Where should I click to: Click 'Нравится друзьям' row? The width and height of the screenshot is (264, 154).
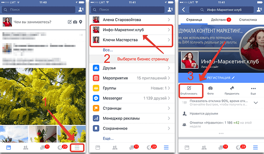pos(221,114)
